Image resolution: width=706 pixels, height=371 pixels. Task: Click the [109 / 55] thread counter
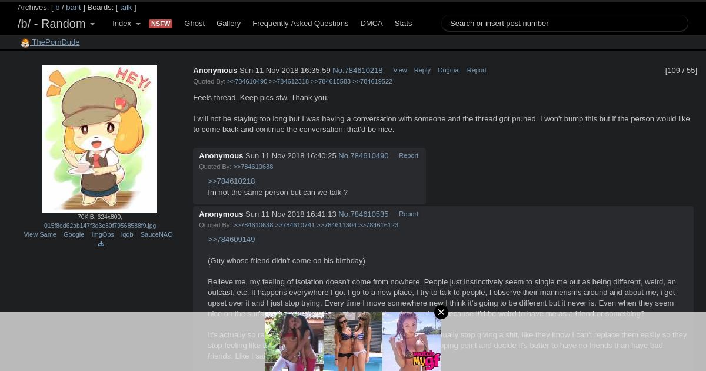point(681,71)
